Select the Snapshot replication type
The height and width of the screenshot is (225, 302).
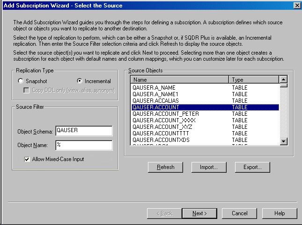pyautogui.click(x=21, y=81)
